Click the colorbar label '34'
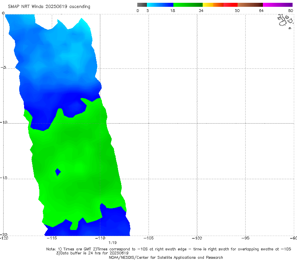 click(x=201, y=11)
